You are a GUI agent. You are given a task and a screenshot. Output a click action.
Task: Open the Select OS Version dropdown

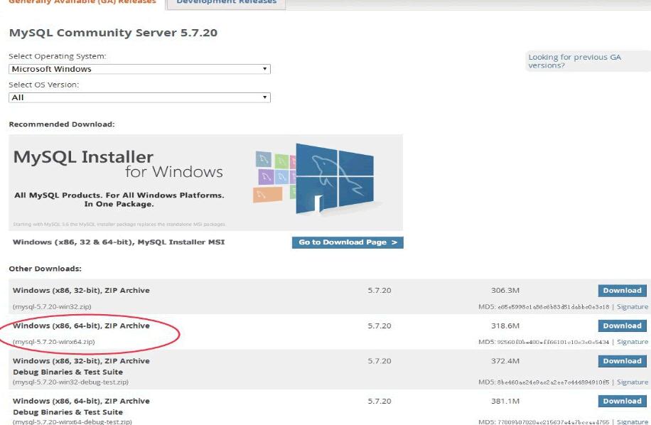[140, 97]
